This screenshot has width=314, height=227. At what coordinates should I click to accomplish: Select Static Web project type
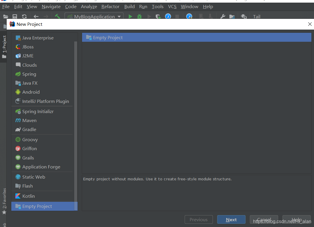(x=42, y=177)
